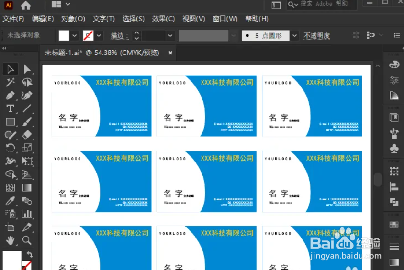Select the Lasso tool

pos(27,82)
